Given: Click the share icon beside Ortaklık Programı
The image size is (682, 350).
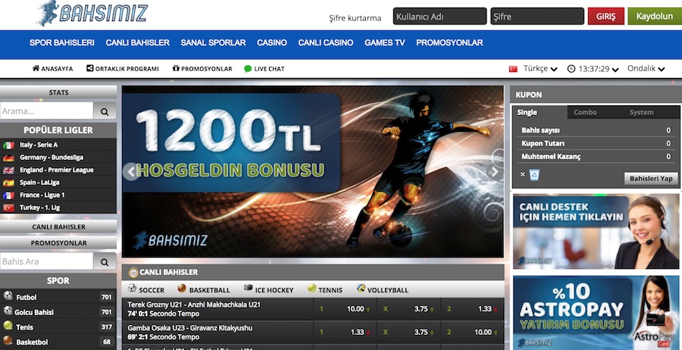Looking at the screenshot, I should (89, 68).
